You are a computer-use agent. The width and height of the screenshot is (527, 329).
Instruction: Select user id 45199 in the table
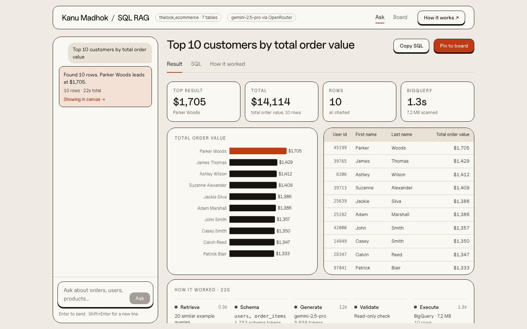point(340,148)
